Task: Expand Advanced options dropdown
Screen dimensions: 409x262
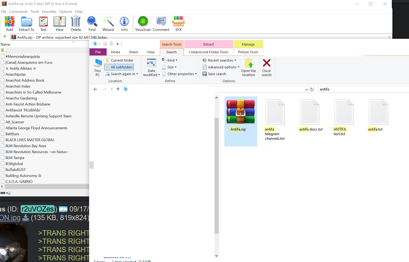Action: coord(221,67)
